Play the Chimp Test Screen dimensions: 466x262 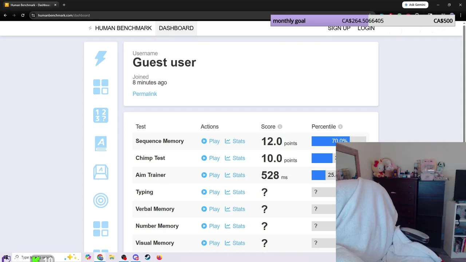pos(210,158)
